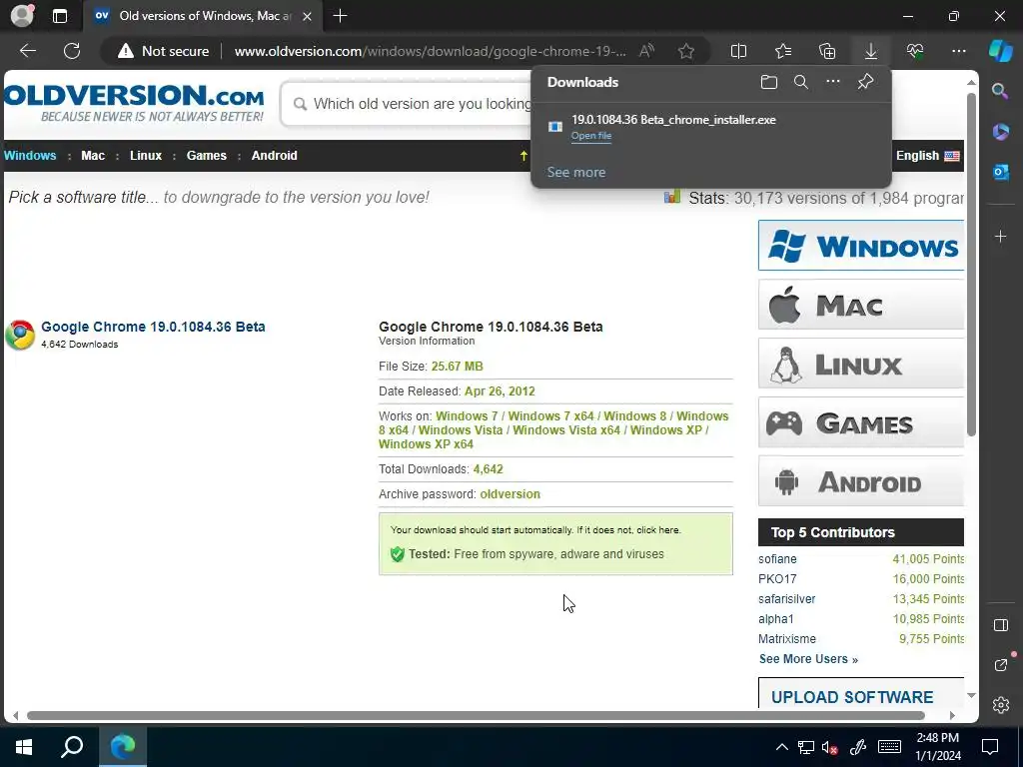The width and height of the screenshot is (1023, 767).
Task: Open Edge Settings and more menu
Action: pyautogui.click(x=958, y=51)
